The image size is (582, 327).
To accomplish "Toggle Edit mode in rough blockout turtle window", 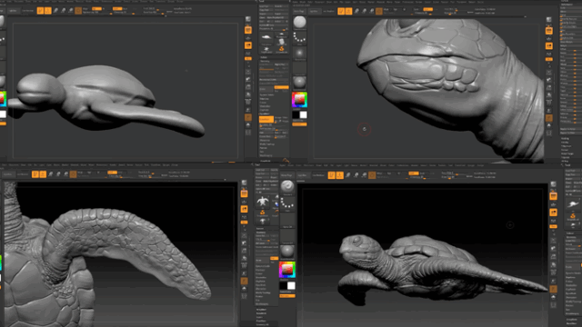I will coord(40,11).
